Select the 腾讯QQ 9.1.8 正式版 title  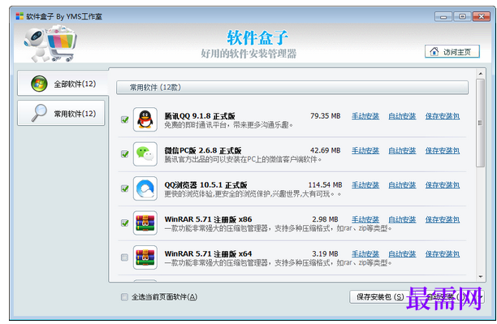pyautogui.click(x=200, y=116)
